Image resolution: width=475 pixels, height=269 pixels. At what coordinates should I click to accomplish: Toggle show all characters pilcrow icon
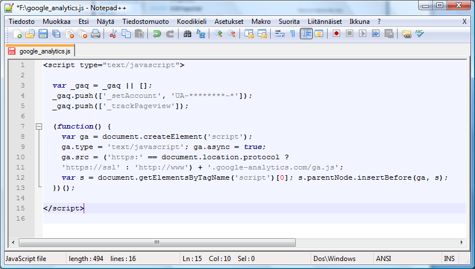pyautogui.click(x=292, y=34)
